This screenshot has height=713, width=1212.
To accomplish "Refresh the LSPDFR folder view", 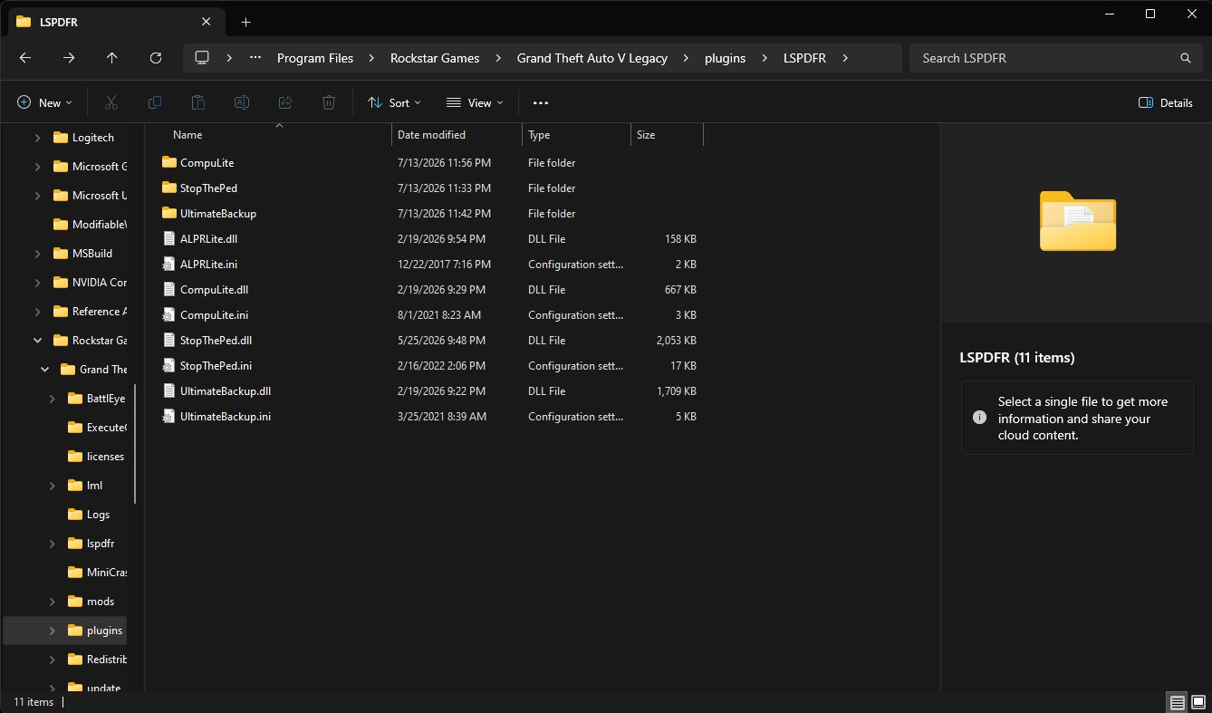I will click(x=156, y=58).
